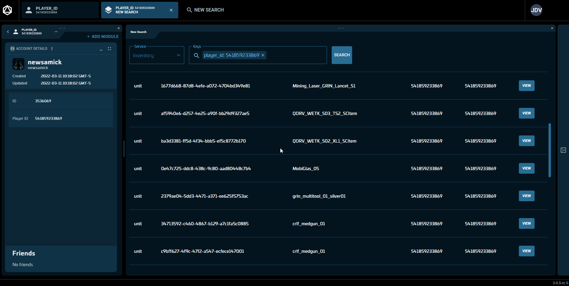The width and height of the screenshot is (569, 286).
Task: Select the PLAYER_ID New Search tab
Action: click(x=136, y=10)
